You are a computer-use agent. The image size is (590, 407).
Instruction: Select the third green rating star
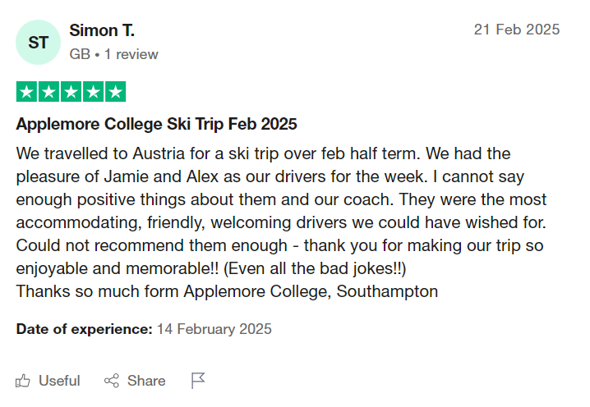coord(71,92)
